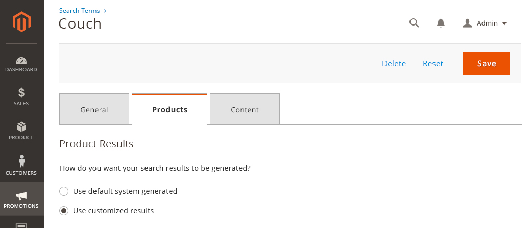Open the Sales dollar icon
530x228 pixels.
[x=21, y=92]
